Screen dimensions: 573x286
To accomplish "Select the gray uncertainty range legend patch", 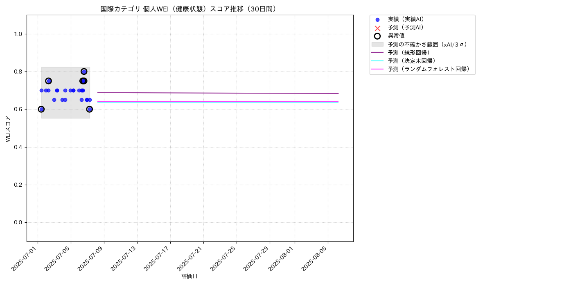I will 377,44.
